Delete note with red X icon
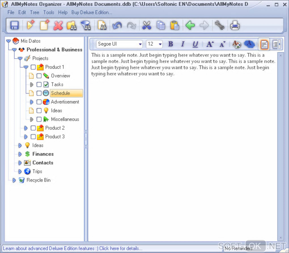This screenshot has width=289, height=253. [x=58, y=25]
